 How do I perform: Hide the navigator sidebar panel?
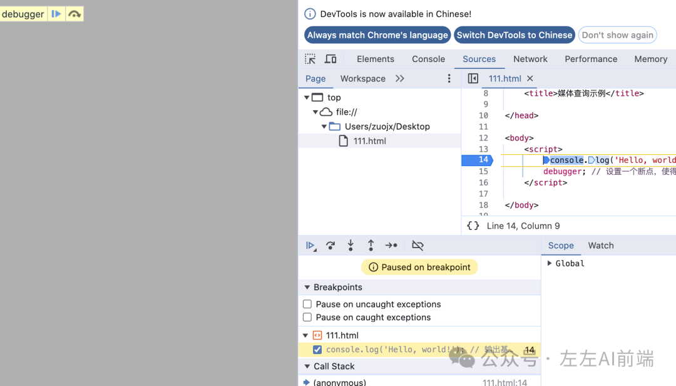[473, 78]
